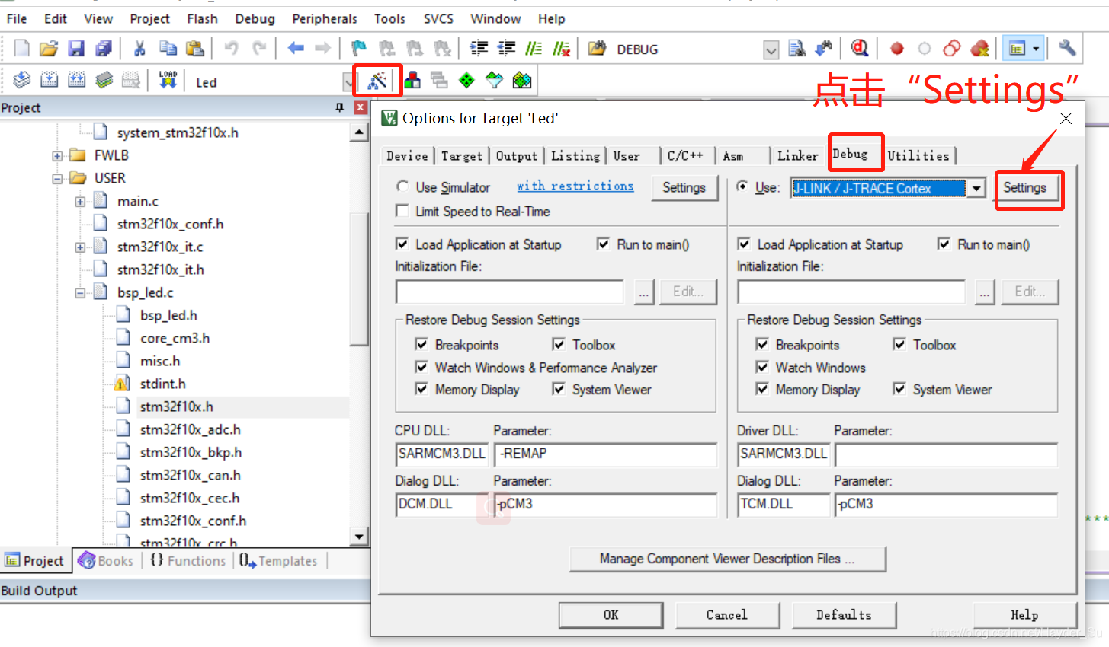Expand main.c node in the project tree
The height and width of the screenshot is (647, 1109).
(80, 202)
